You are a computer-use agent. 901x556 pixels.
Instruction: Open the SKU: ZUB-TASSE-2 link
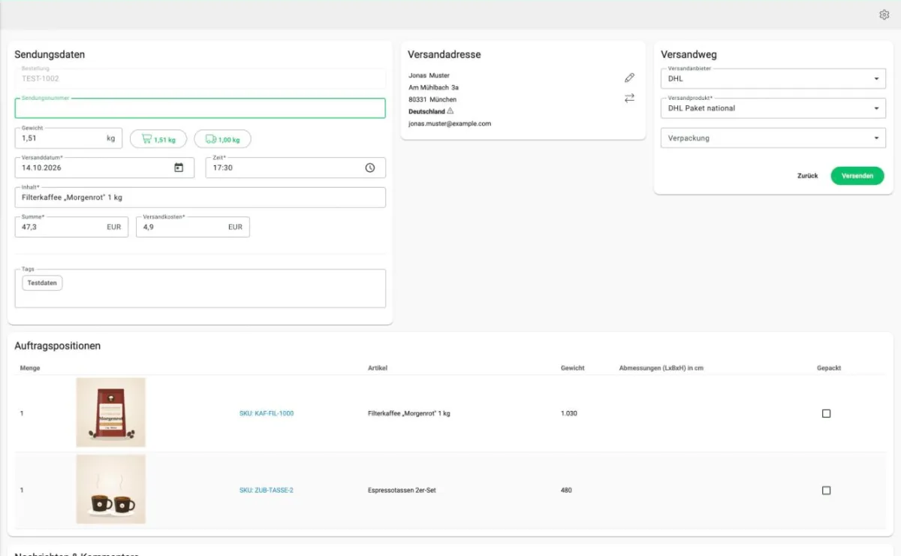click(267, 491)
